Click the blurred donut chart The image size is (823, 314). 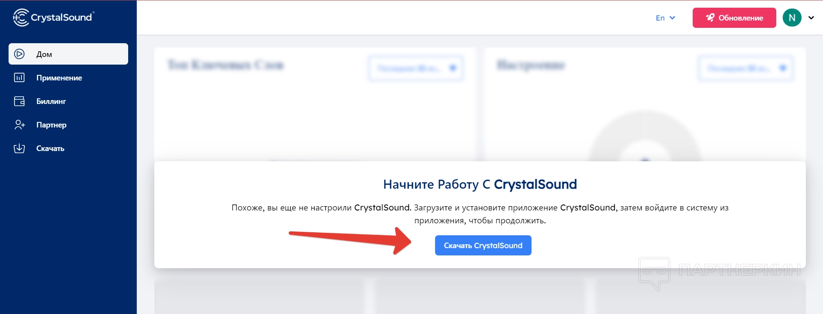pos(645,137)
